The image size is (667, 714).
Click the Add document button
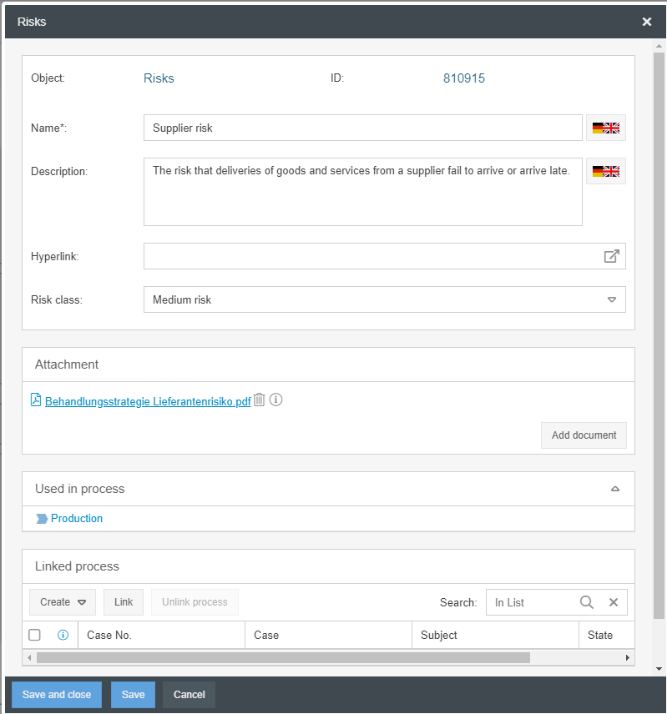584,435
